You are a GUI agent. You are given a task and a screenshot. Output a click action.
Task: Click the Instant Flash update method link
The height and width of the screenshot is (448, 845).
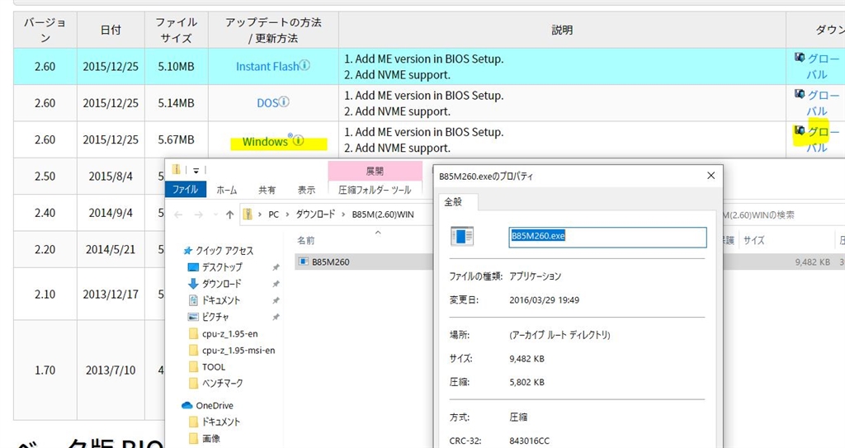click(x=267, y=66)
